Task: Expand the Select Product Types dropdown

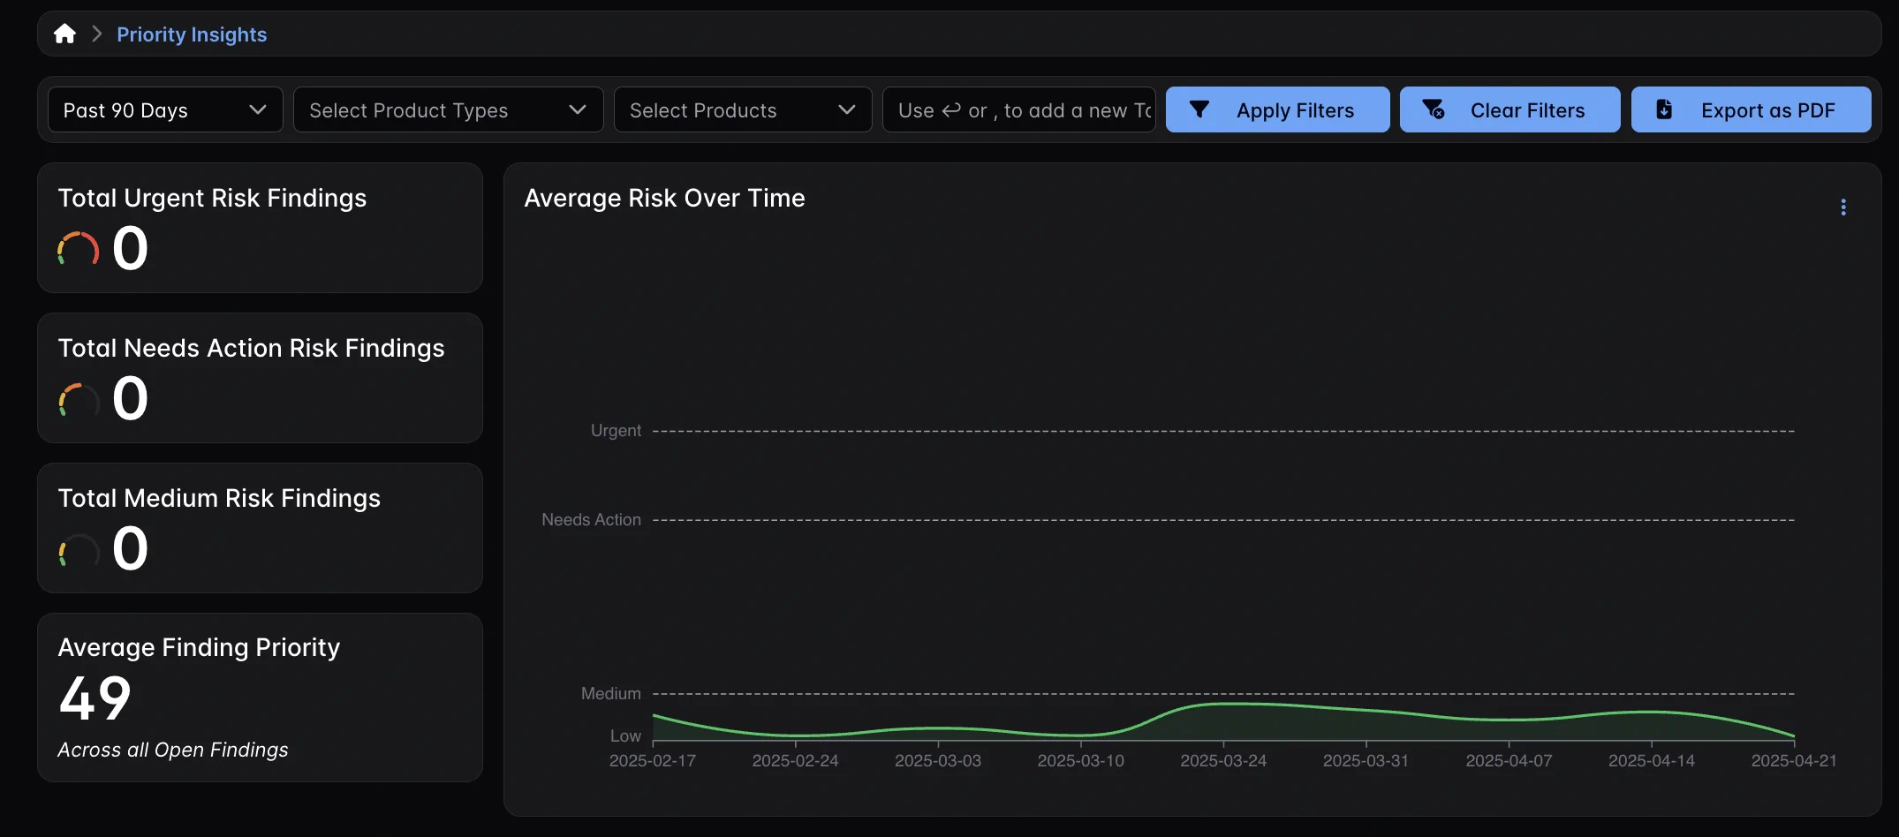Action: (x=448, y=110)
